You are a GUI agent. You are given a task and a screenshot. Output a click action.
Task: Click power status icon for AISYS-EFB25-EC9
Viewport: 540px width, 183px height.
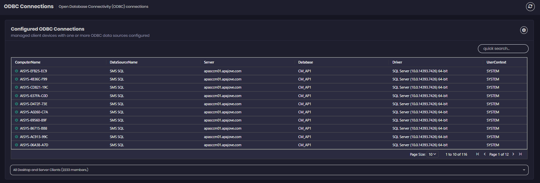point(17,71)
